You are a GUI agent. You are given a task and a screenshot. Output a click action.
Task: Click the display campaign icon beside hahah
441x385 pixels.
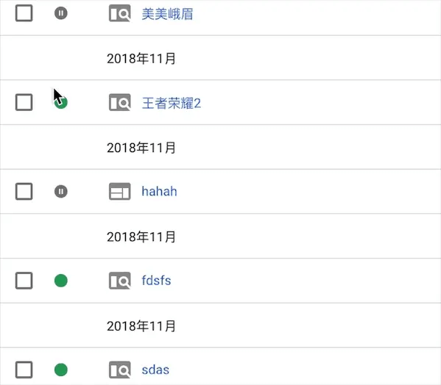(120, 192)
